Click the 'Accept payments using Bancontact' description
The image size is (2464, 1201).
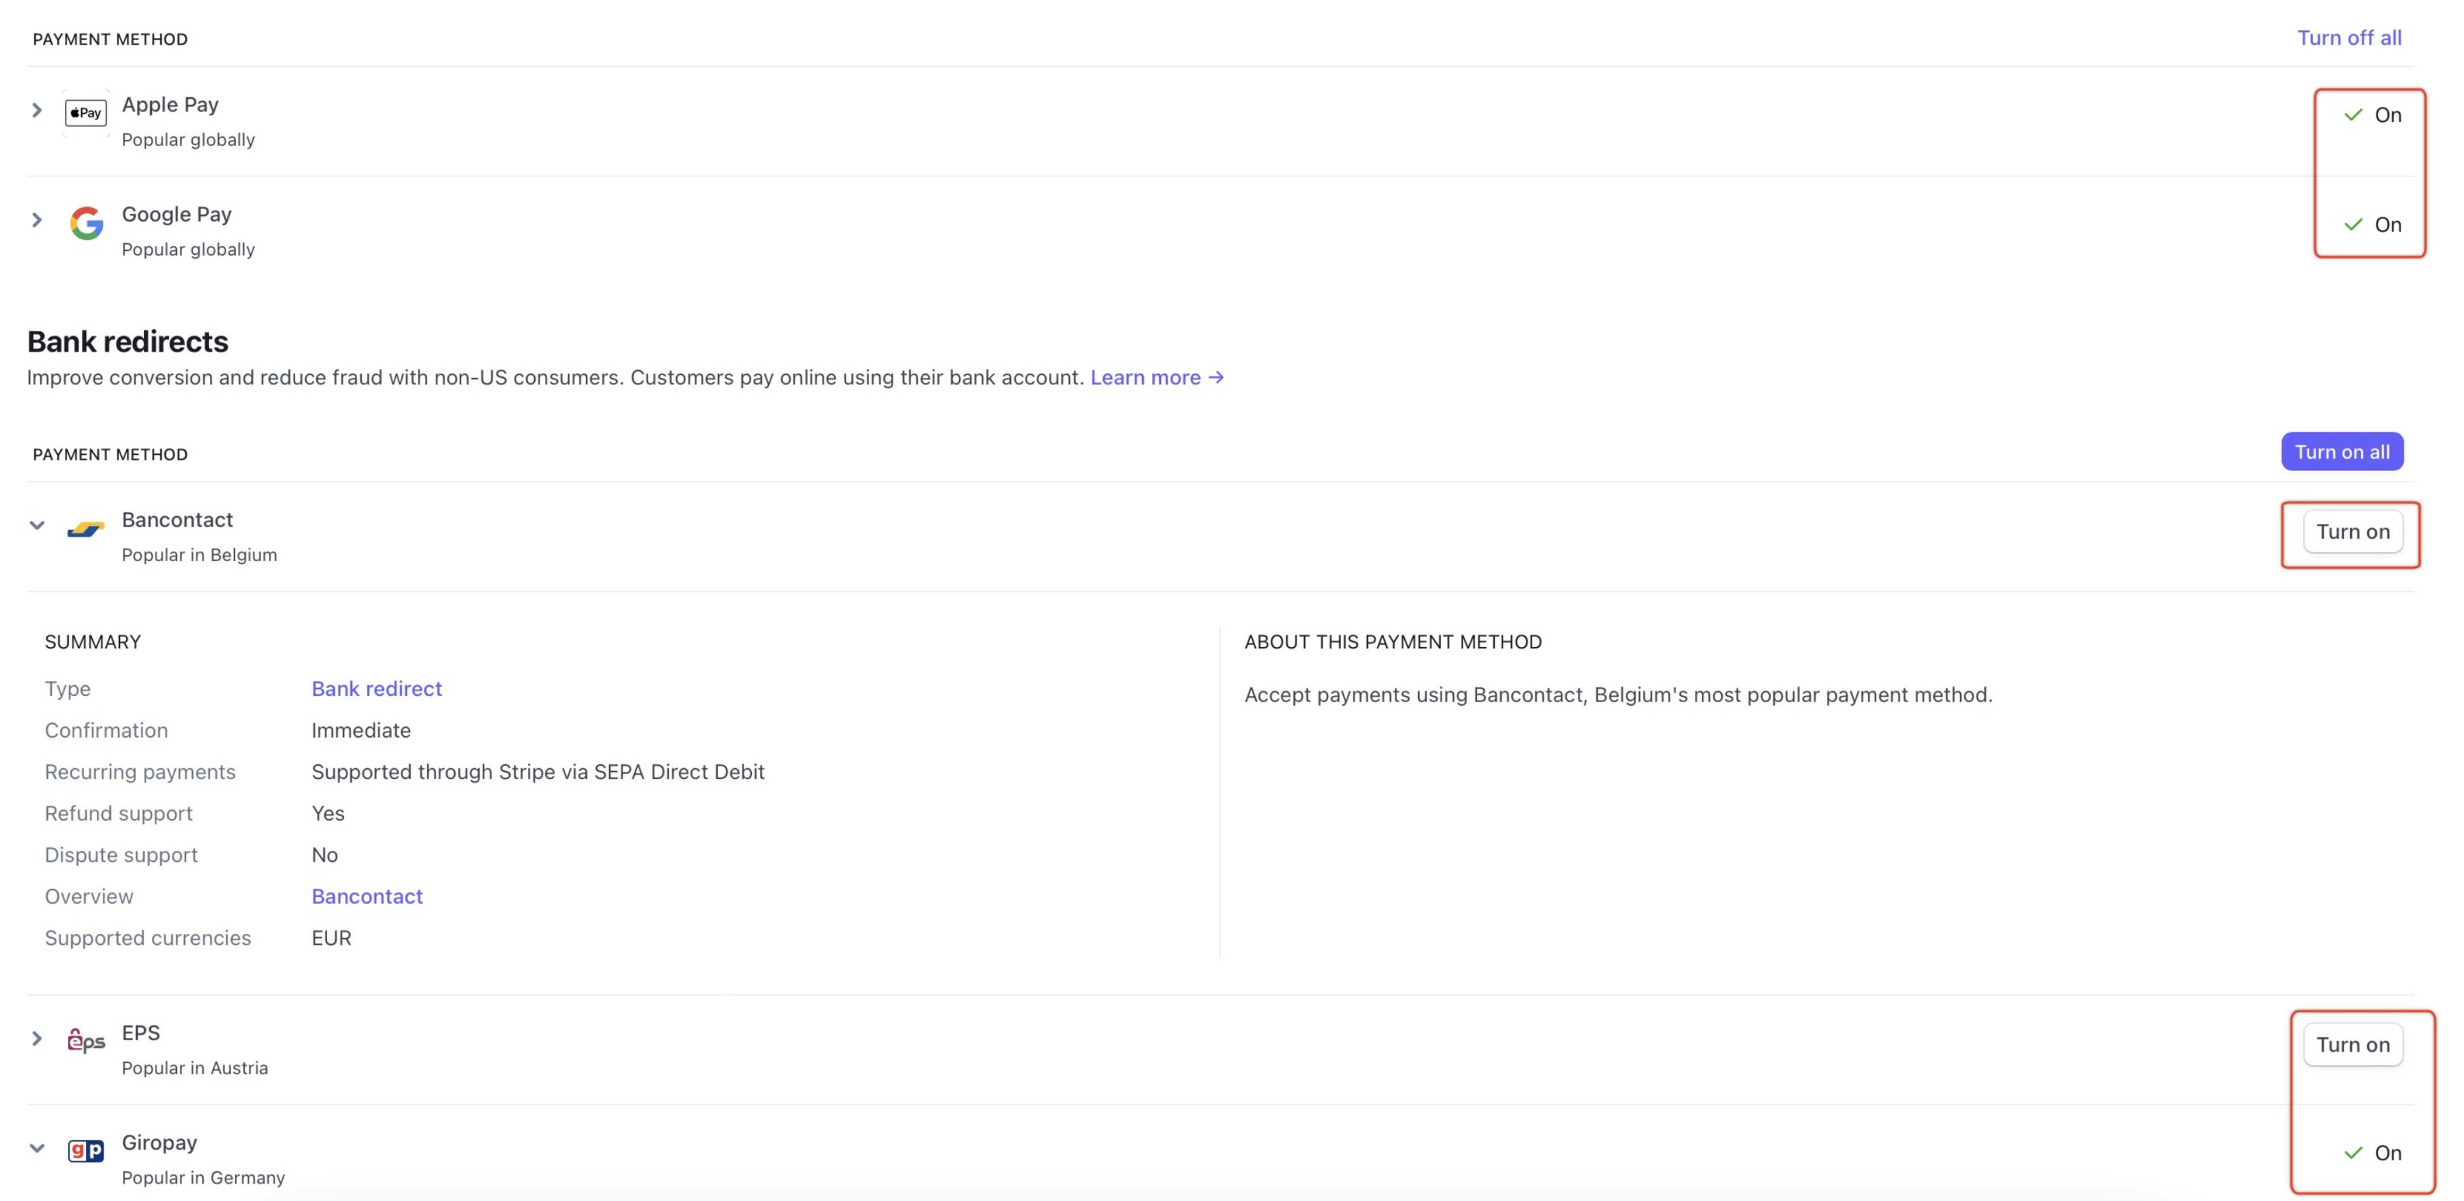pos(1618,695)
